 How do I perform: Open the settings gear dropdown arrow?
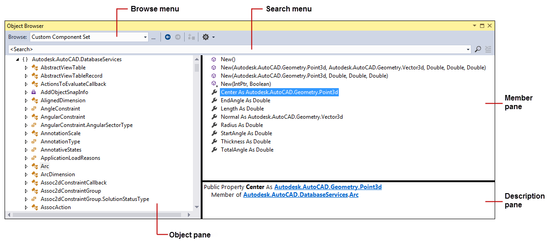(213, 37)
